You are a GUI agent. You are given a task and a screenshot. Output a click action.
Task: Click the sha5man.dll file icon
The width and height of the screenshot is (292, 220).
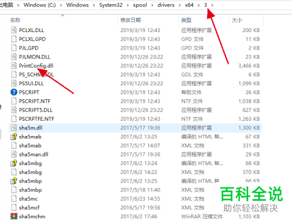tap(14, 155)
